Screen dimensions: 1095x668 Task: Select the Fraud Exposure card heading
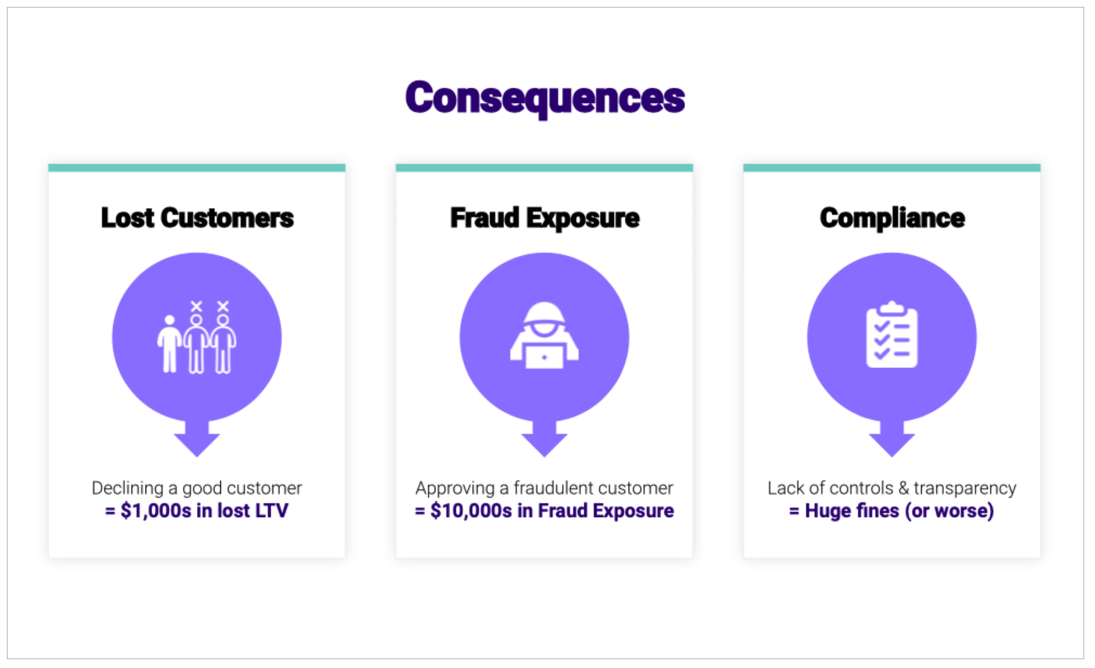coord(545,218)
